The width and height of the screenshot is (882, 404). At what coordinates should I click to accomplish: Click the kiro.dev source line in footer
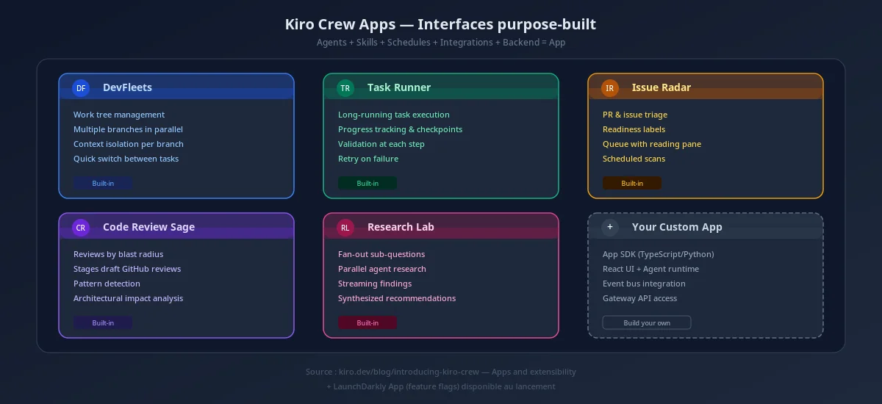(x=441, y=372)
